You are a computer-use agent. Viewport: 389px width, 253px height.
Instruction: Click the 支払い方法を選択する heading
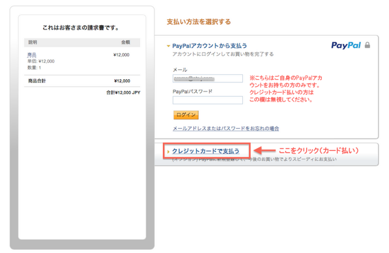tap(199, 22)
